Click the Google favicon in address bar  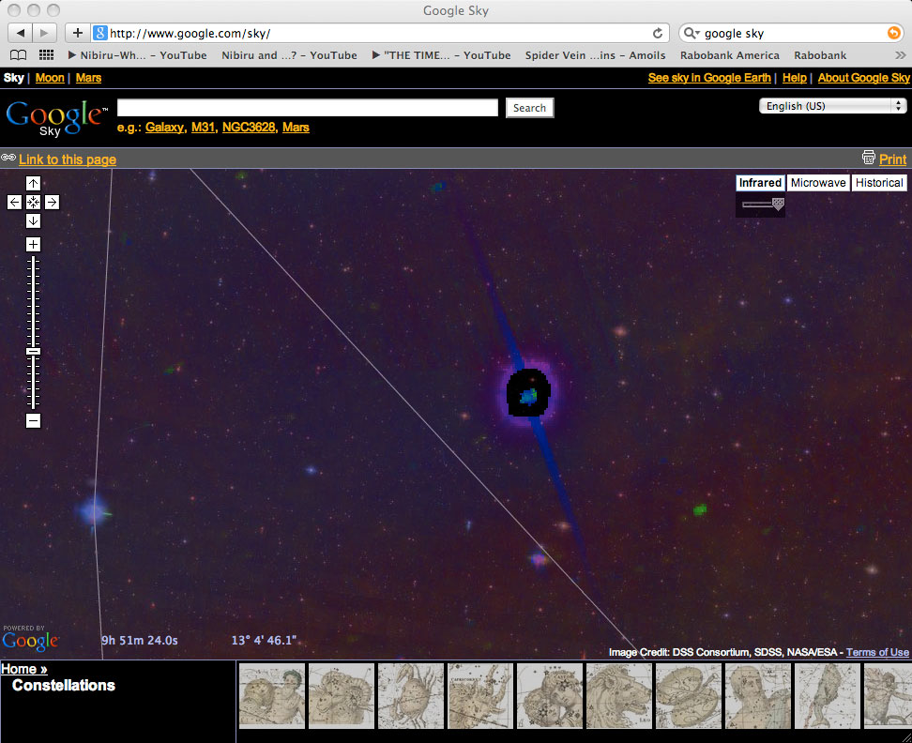click(x=100, y=33)
